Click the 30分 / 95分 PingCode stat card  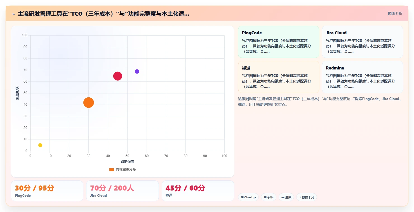47,191
